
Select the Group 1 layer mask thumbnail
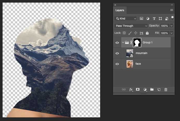coord(137,43)
